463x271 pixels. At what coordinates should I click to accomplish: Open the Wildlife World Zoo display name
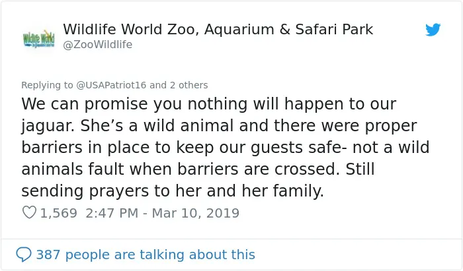coord(218,30)
